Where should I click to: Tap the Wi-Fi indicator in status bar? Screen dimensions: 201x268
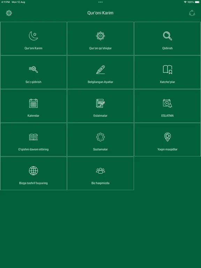pyautogui.click(x=185, y=2)
